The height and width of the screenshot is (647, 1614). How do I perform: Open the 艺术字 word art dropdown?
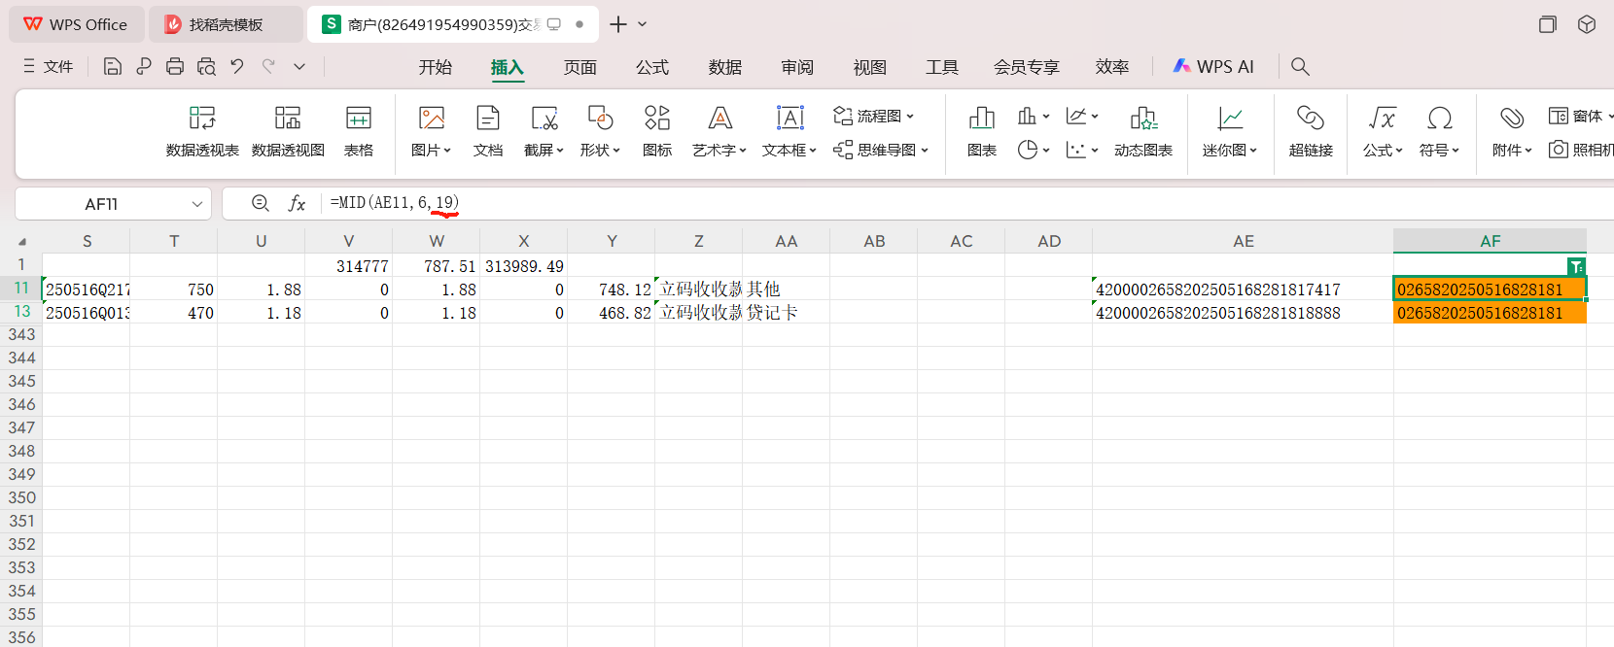pyautogui.click(x=719, y=150)
